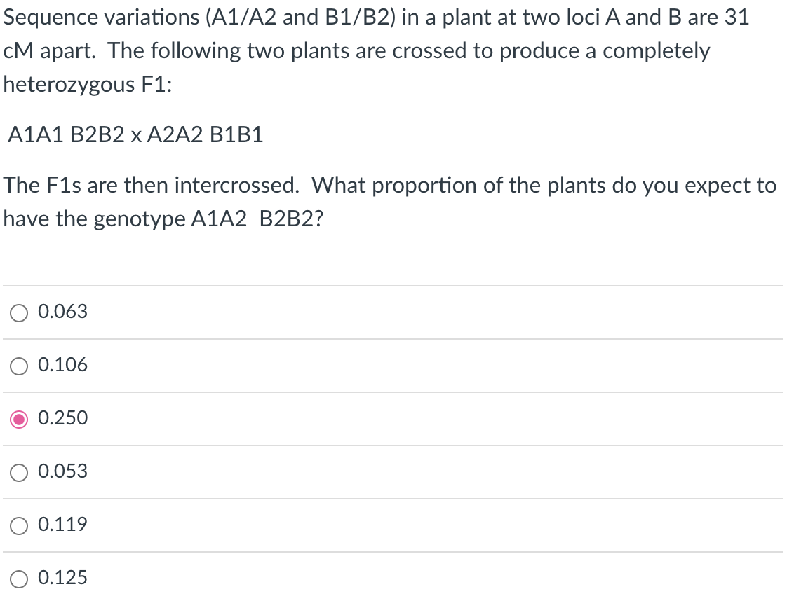The image size is (787, 601).
Task: Click the 0.063 answer label text
Action: point(62,312)
